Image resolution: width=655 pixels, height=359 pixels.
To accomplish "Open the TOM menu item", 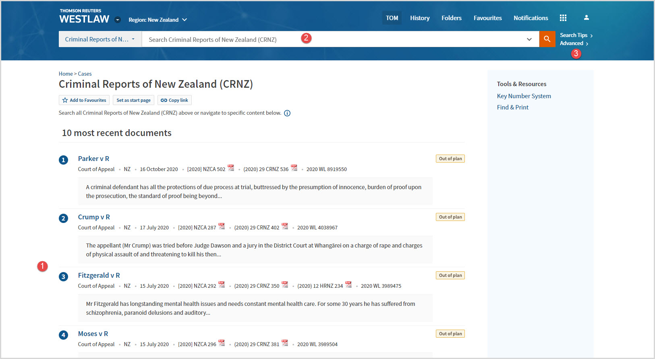I will (392, 18).
